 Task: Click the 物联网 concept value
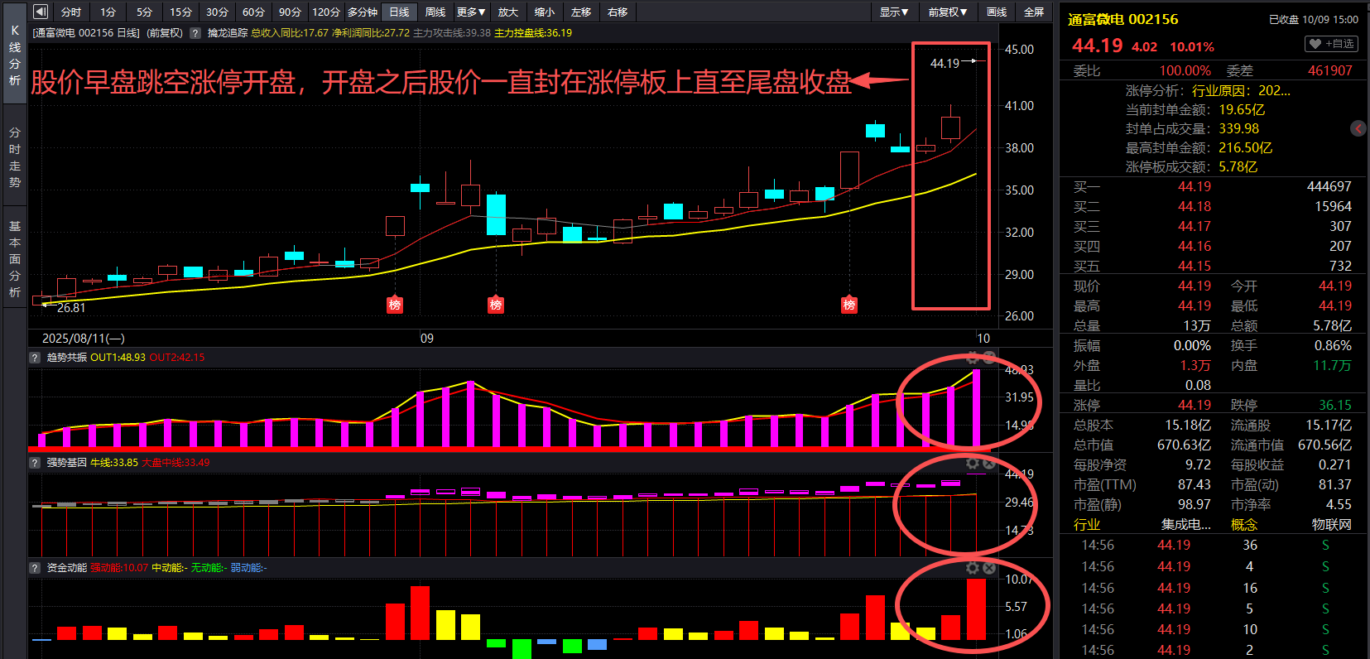1331,524
